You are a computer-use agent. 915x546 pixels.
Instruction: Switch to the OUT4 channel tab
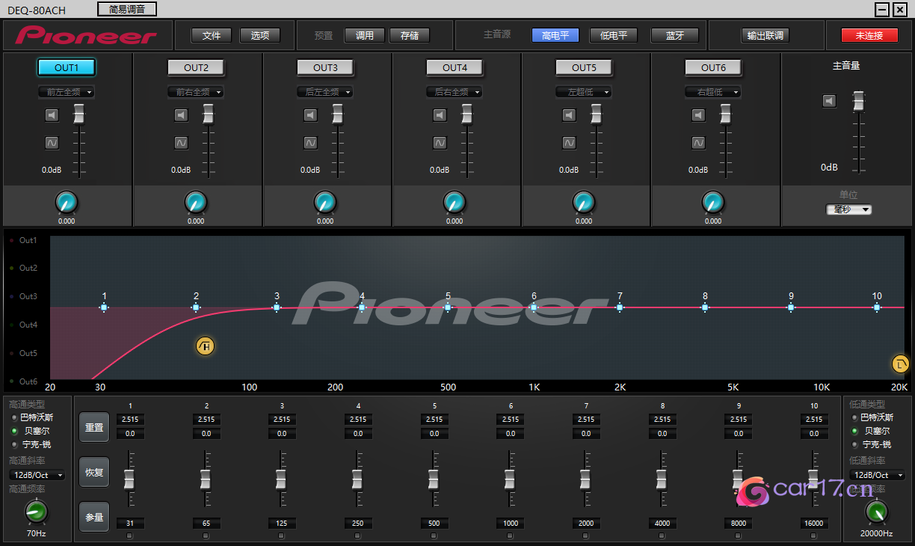(x=455, y=67)
